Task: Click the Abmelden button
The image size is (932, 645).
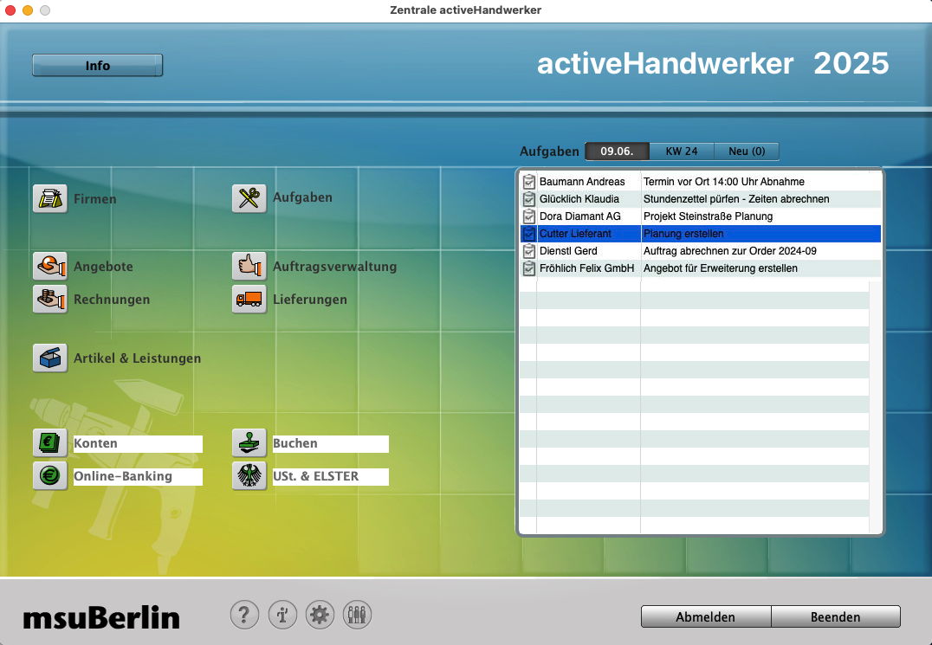Action: (x=706, y=616)
